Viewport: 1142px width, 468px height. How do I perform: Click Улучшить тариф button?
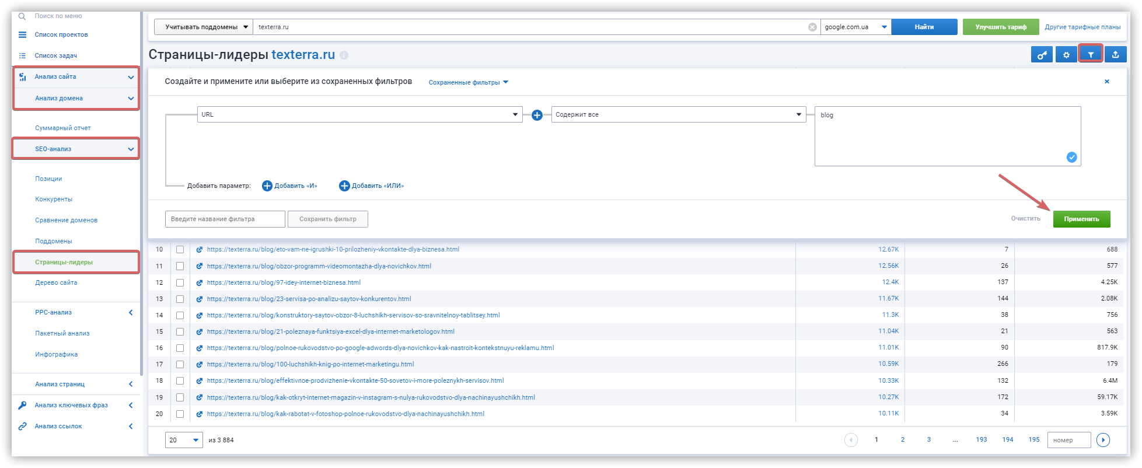pyautogui.click(x=1001, y=27)
